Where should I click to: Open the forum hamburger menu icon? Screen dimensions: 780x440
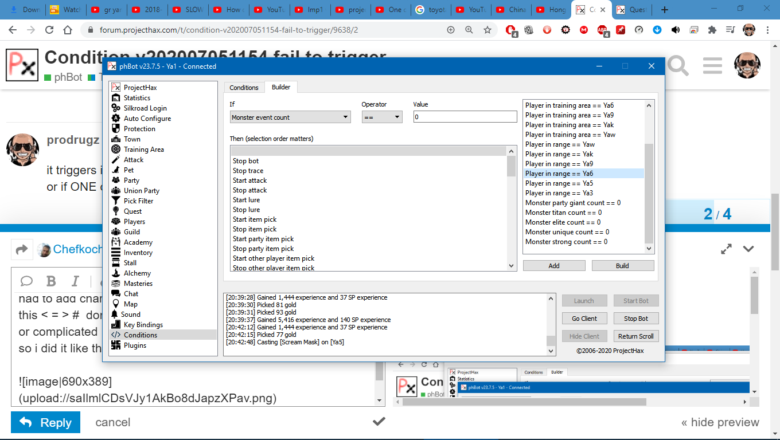point(712,66)
